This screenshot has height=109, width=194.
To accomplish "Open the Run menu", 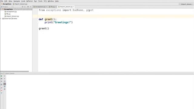I will click(x=35, y=1).
